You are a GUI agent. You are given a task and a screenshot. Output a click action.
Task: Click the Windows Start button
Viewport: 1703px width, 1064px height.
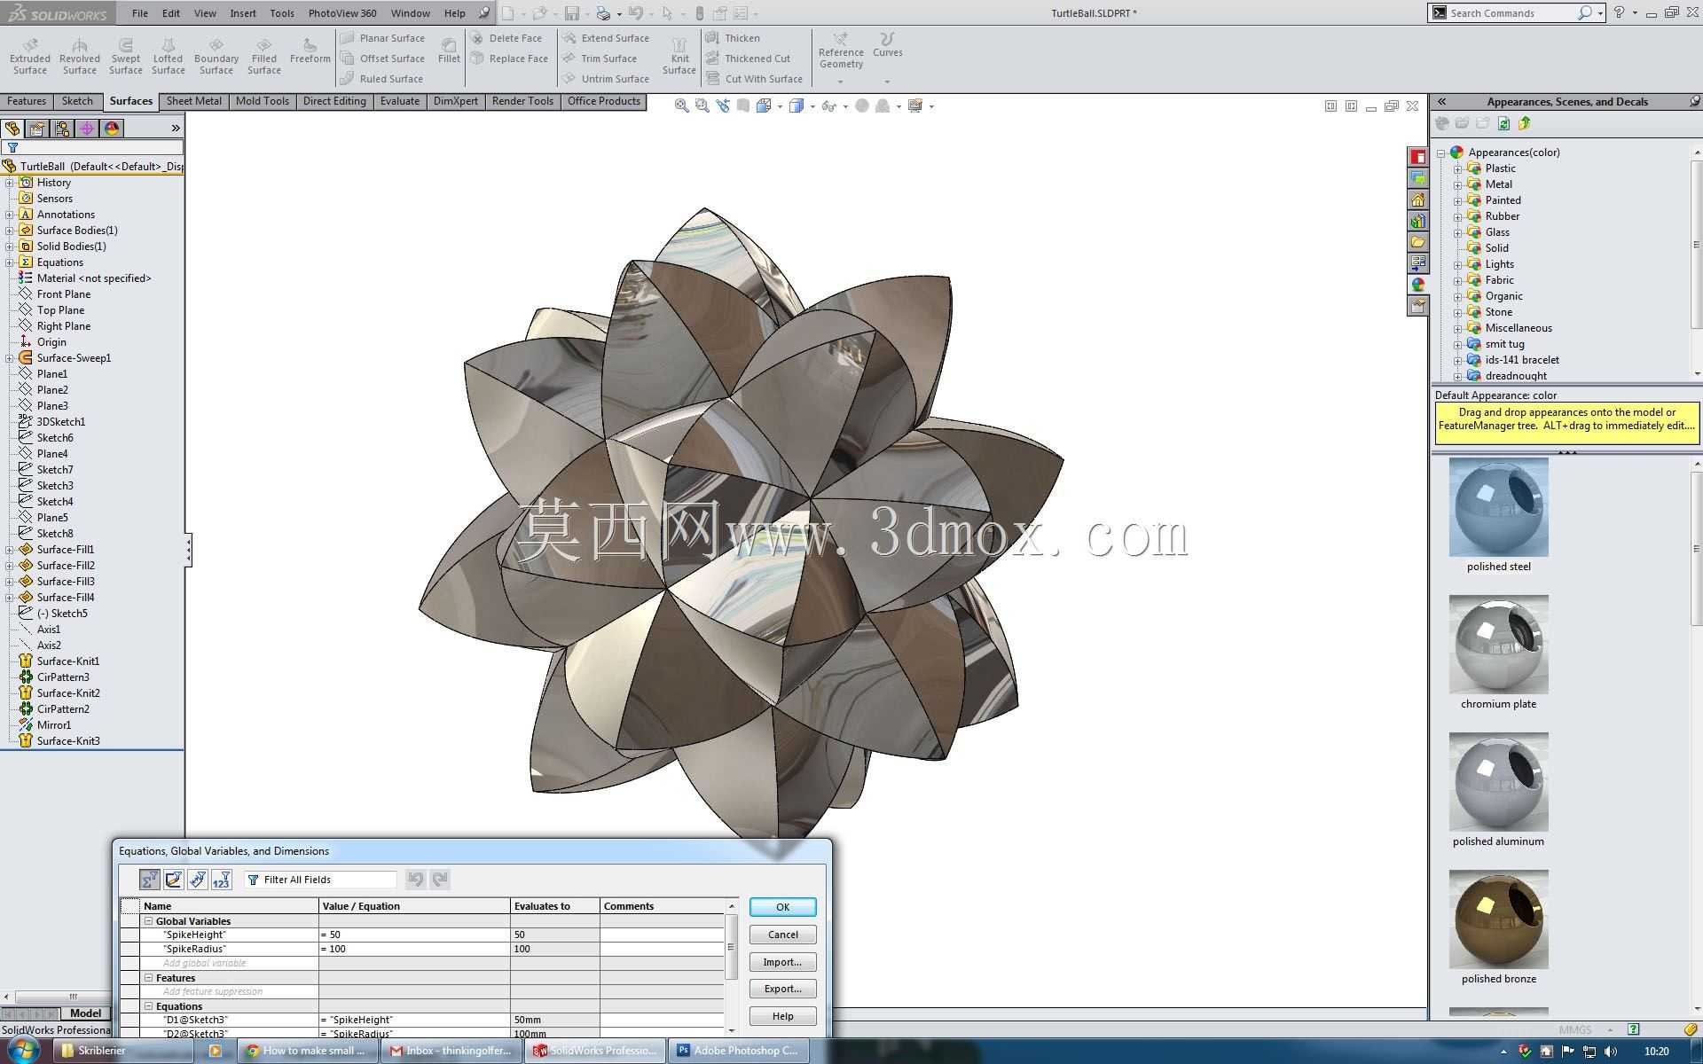pyautogui.click(x=23, y=1051)
